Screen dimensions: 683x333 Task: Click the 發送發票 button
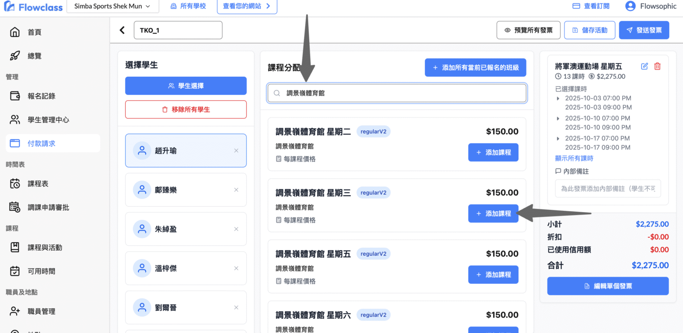[x=644, y=30]
